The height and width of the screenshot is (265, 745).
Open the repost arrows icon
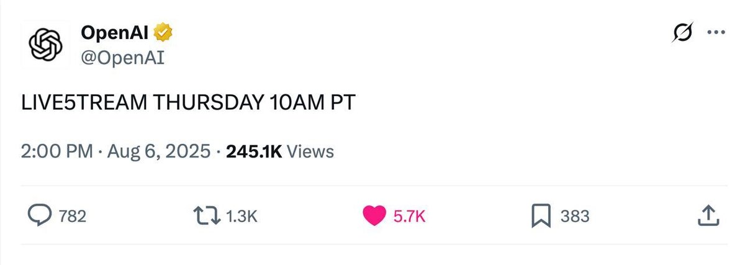pos(208,216)
